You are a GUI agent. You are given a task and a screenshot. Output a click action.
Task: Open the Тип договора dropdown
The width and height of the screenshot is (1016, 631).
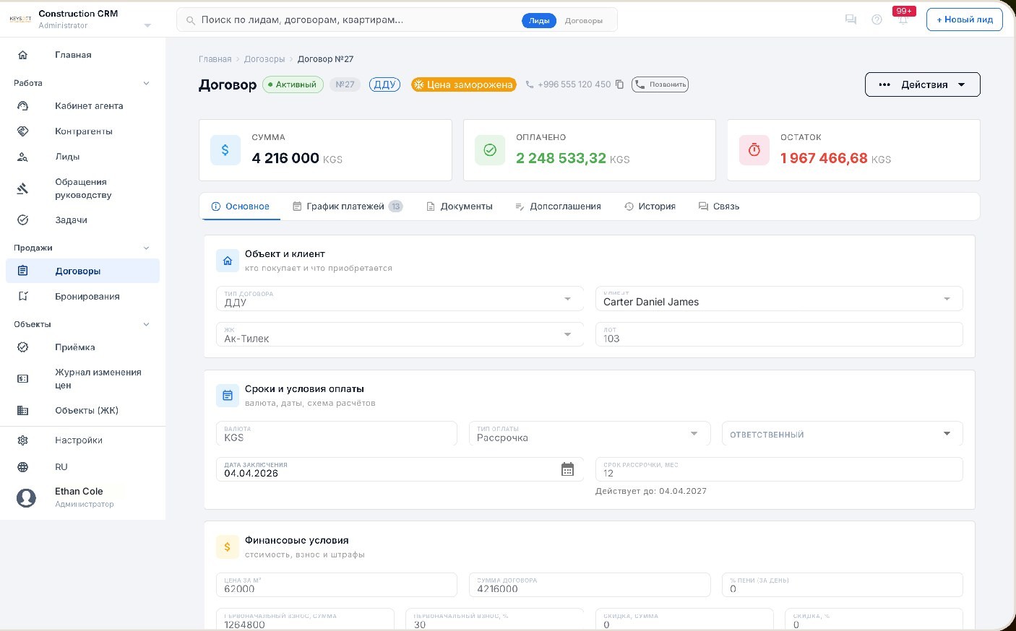400,299
